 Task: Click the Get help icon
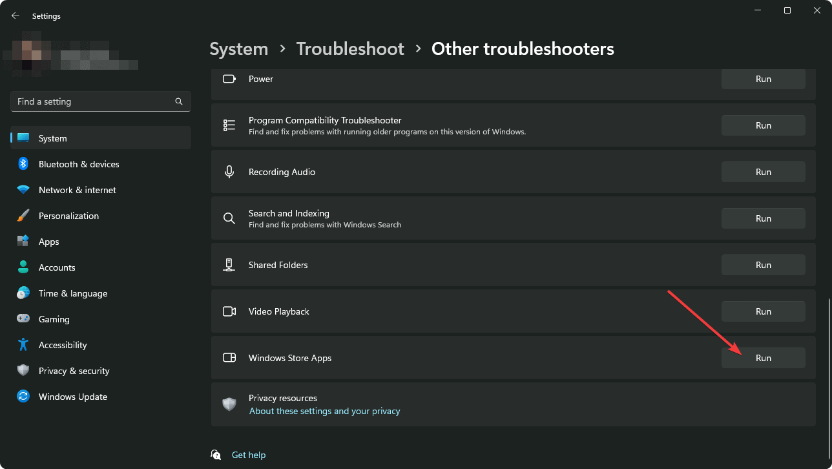point(215,454)
